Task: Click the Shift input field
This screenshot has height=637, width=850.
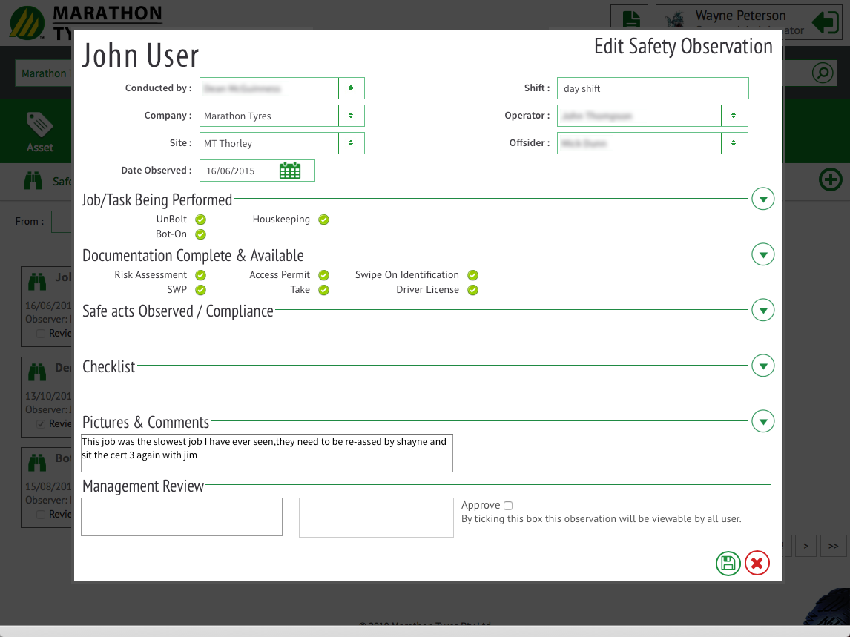Action: pyautogui.click(x=652, y=88)
